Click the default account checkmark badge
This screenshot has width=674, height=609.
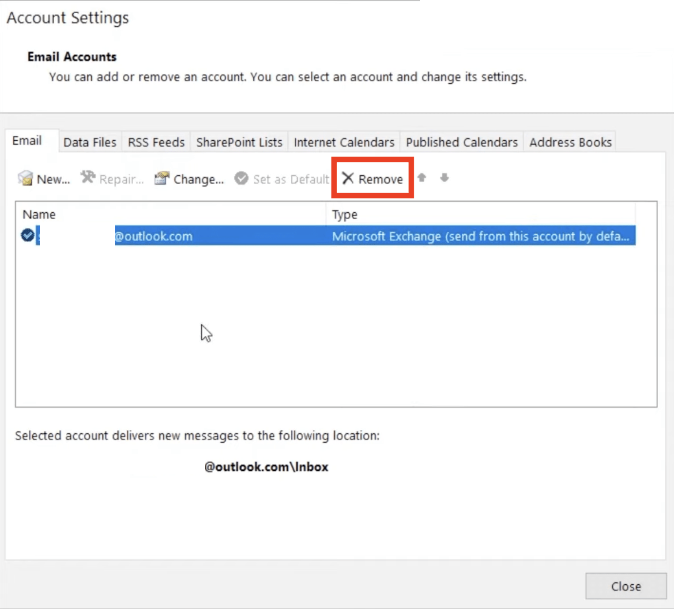coord(28,235)
